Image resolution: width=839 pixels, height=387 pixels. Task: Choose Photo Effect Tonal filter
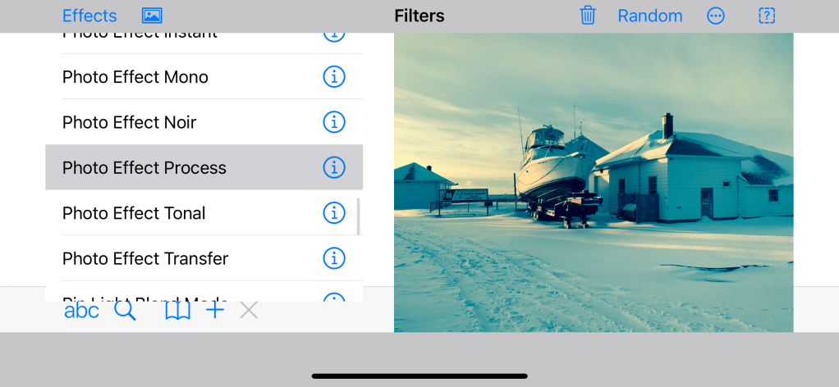(x=134, y=213)
